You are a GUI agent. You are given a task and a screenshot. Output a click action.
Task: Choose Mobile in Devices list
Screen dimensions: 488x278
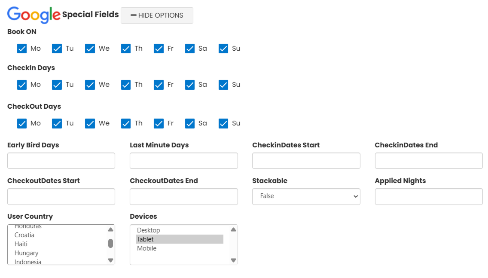(x=147, y=248)
